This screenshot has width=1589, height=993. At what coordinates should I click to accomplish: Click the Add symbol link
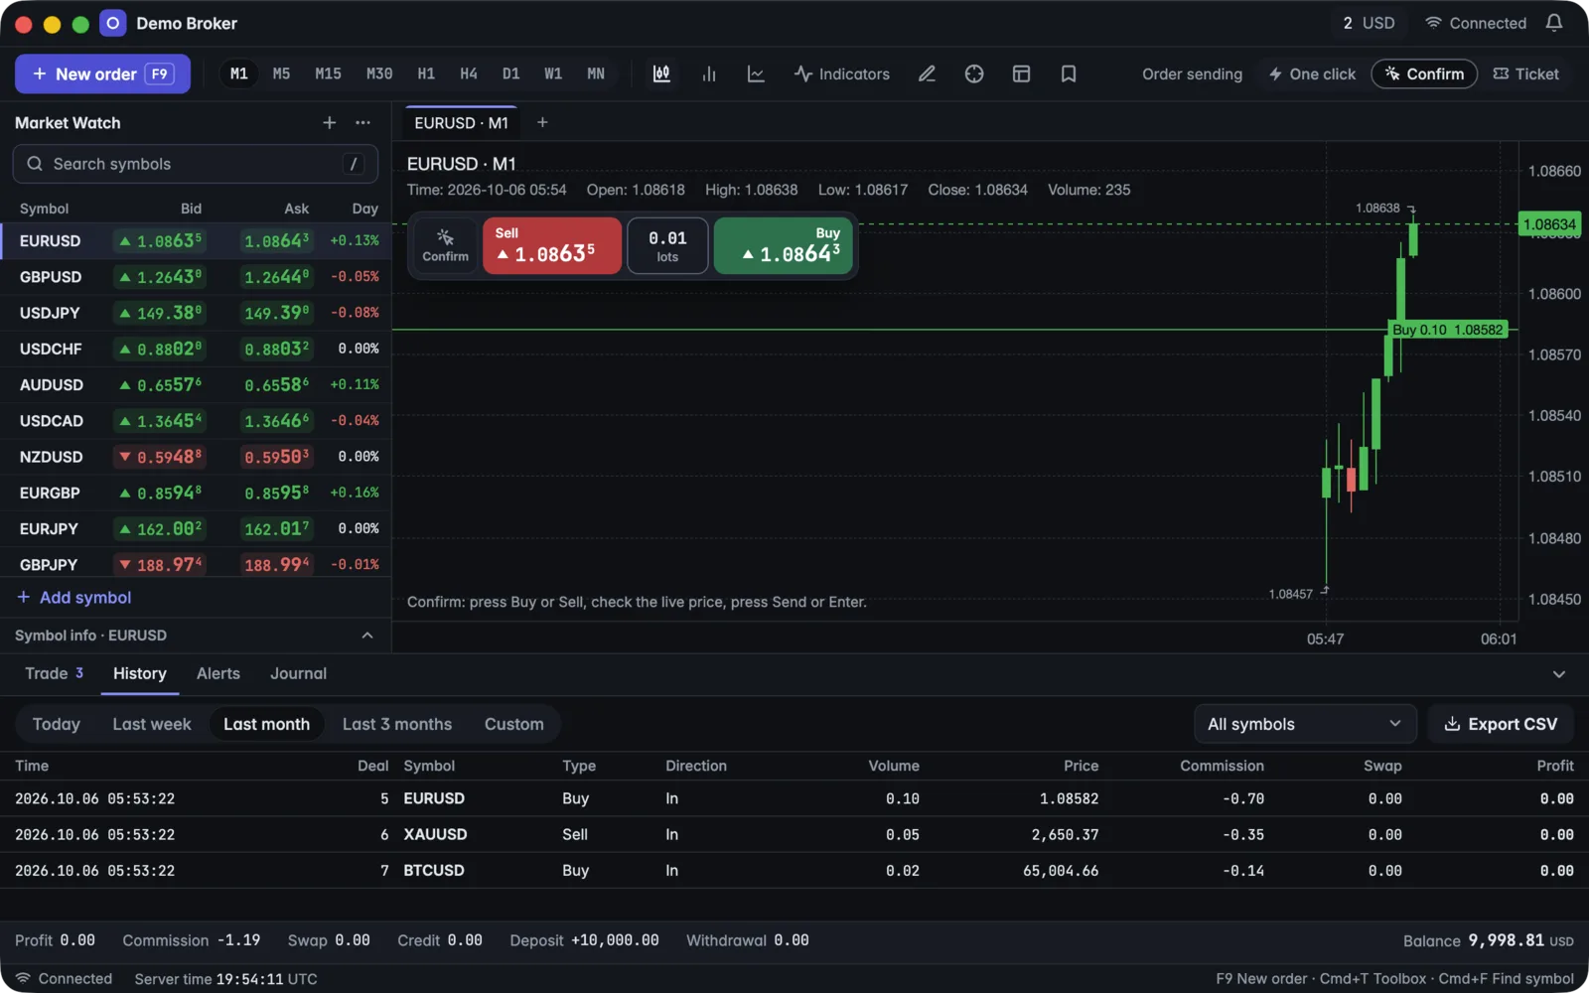(x=74, y=598)
